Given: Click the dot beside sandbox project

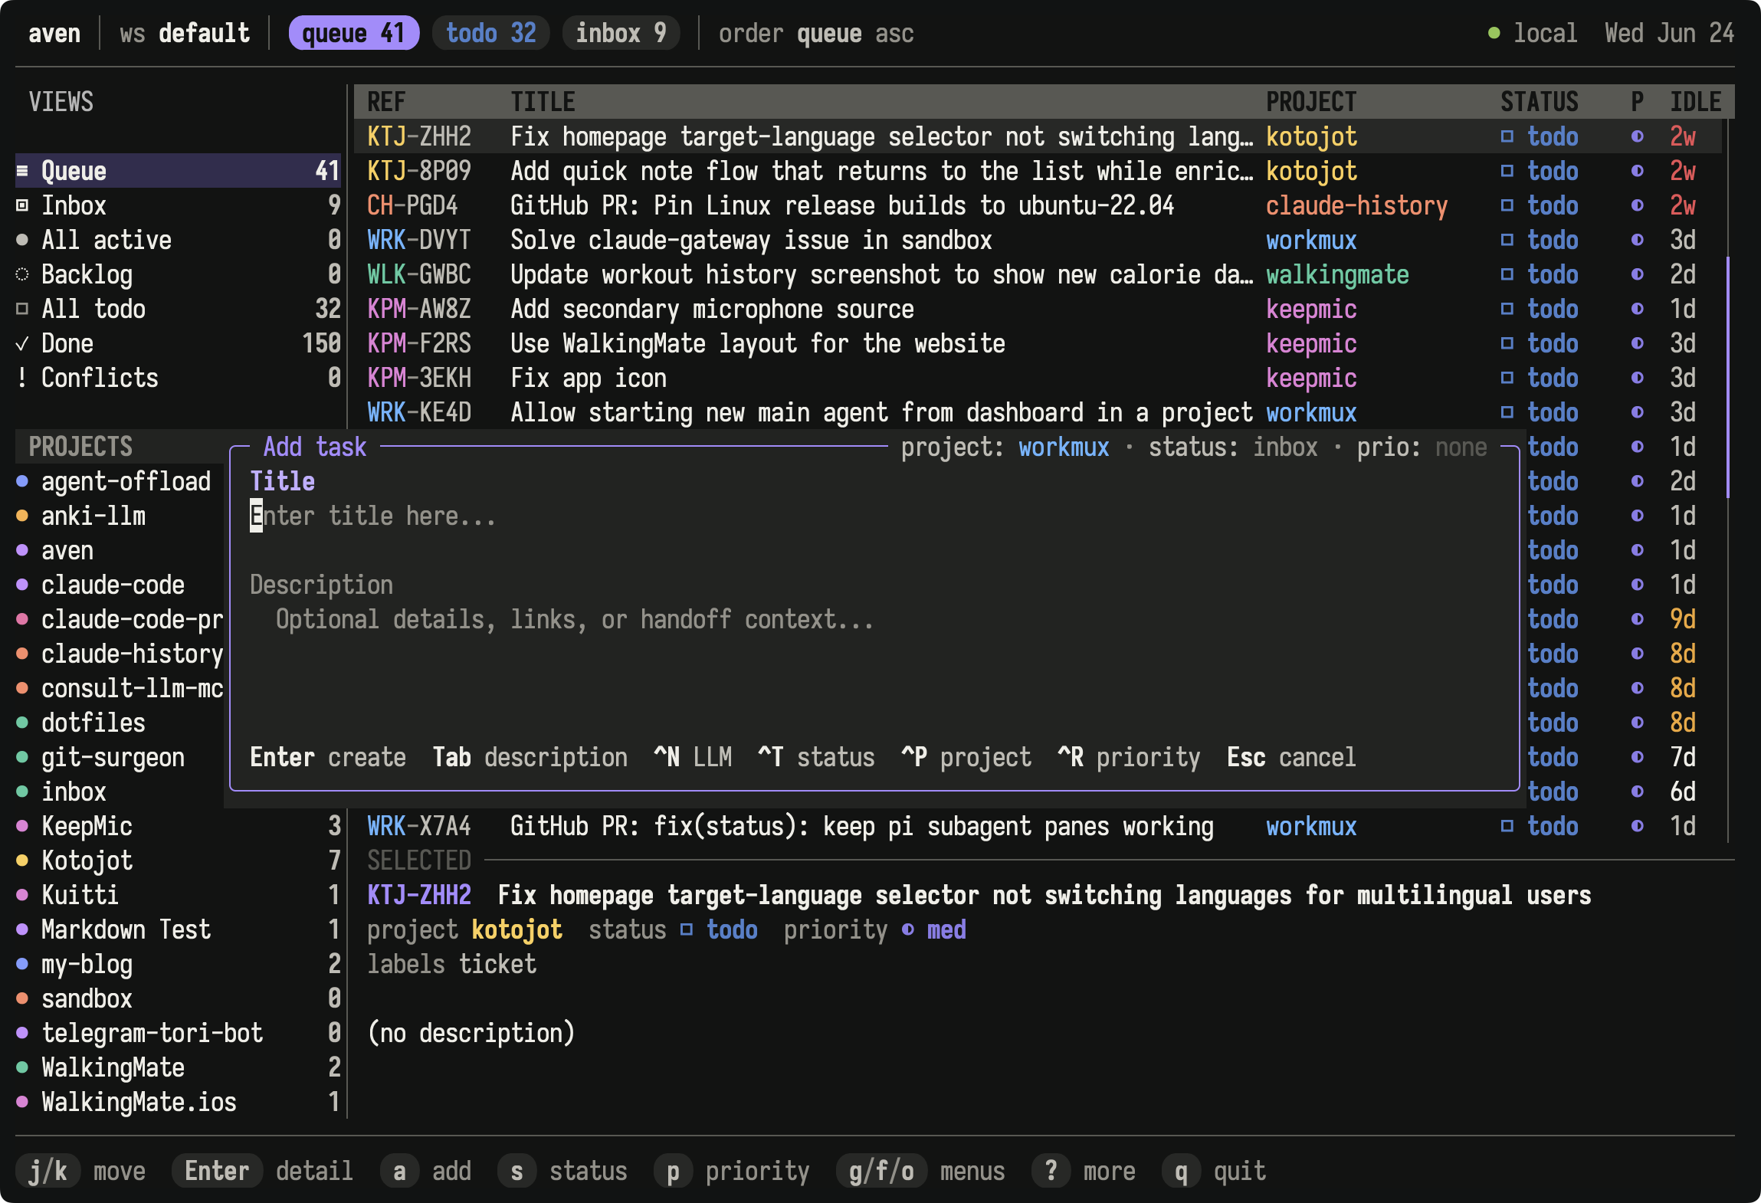Looking at the screenshot, I should tap(22, 998).
